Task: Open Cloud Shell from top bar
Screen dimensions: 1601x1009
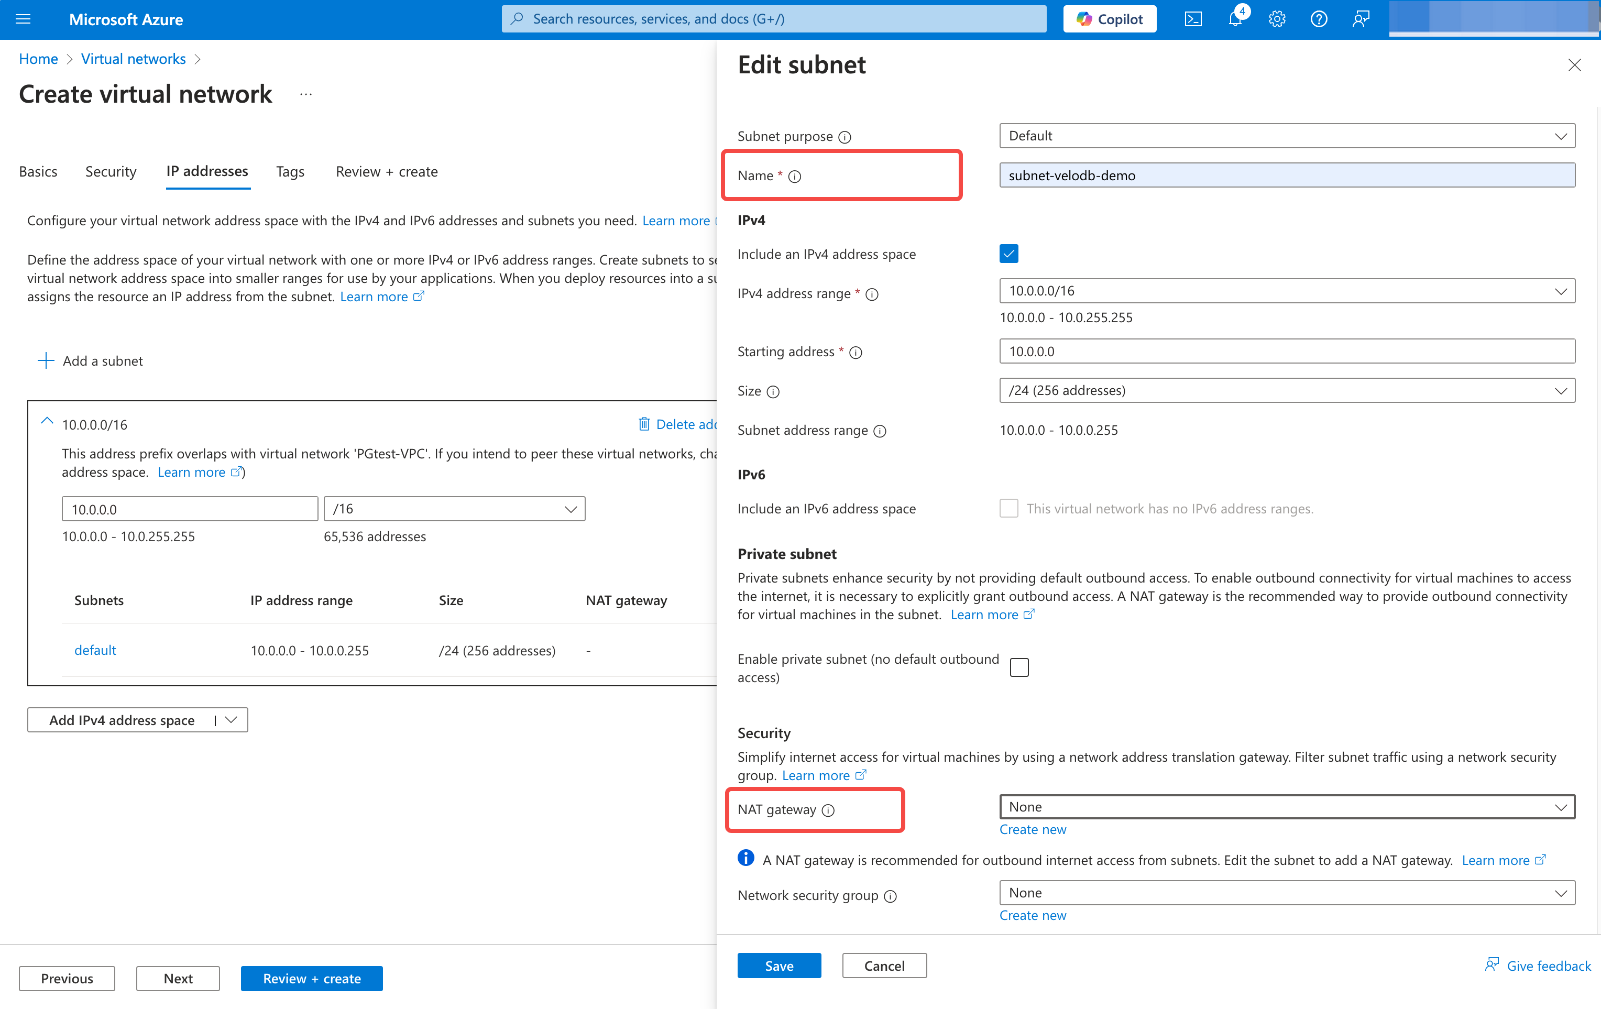Action: (x=1193, y=19)
